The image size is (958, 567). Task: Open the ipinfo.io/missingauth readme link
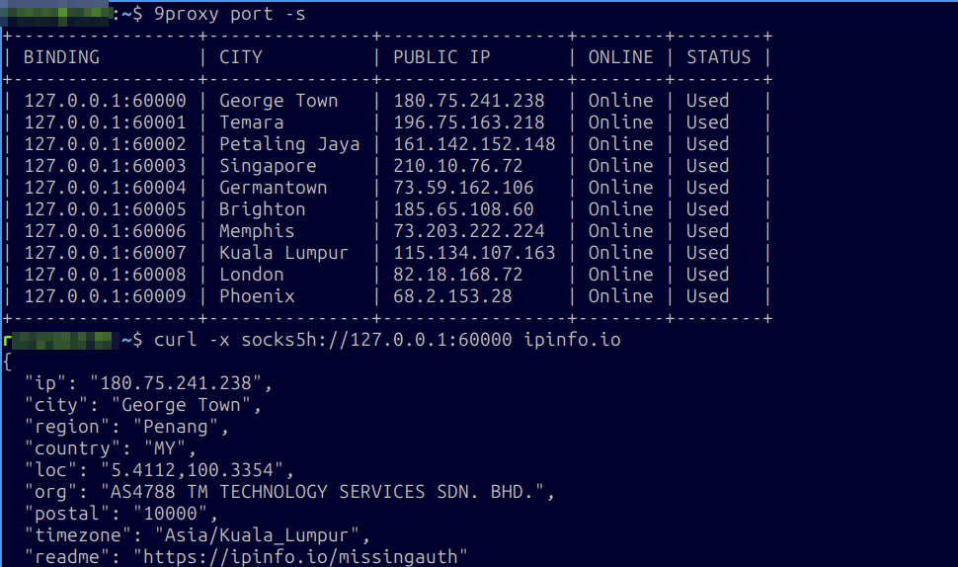click(300, 556)
